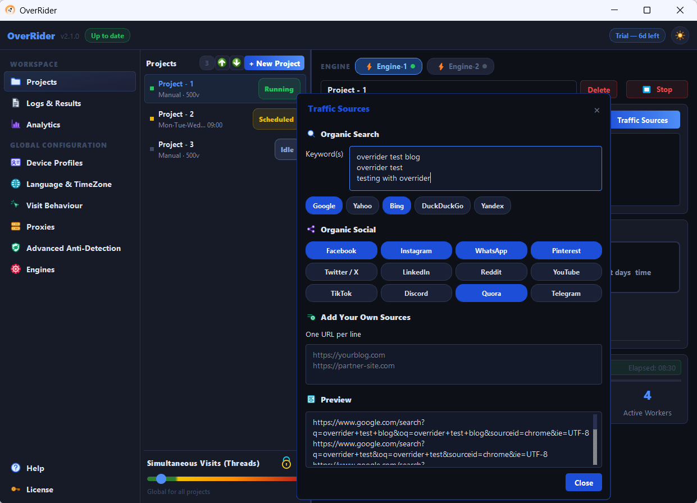
Task: Click the Organic Search magnifier icon
Action: coord(311,134)
